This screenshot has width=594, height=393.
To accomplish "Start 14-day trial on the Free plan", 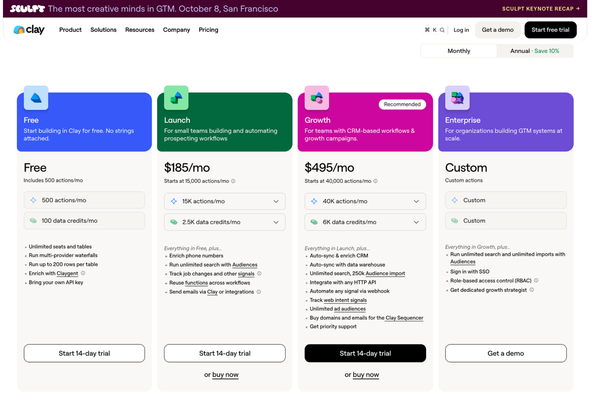I will click(84, 353).
